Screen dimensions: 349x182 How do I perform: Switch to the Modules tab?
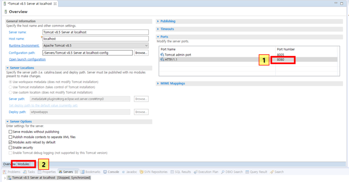pyautogui.click(x=23, y=164)
